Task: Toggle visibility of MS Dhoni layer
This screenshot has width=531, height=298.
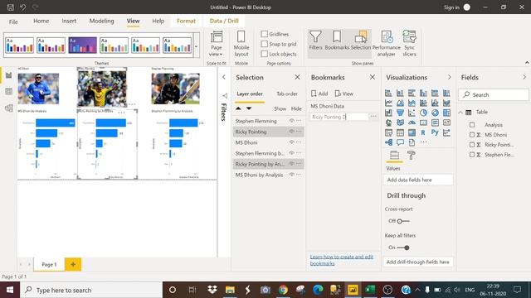Action: click(291, 142)
